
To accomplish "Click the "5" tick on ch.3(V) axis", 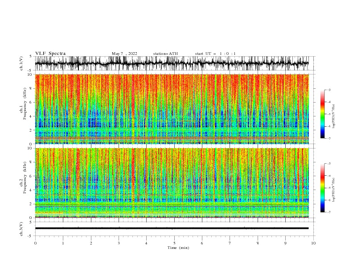I will pos(31,222).
